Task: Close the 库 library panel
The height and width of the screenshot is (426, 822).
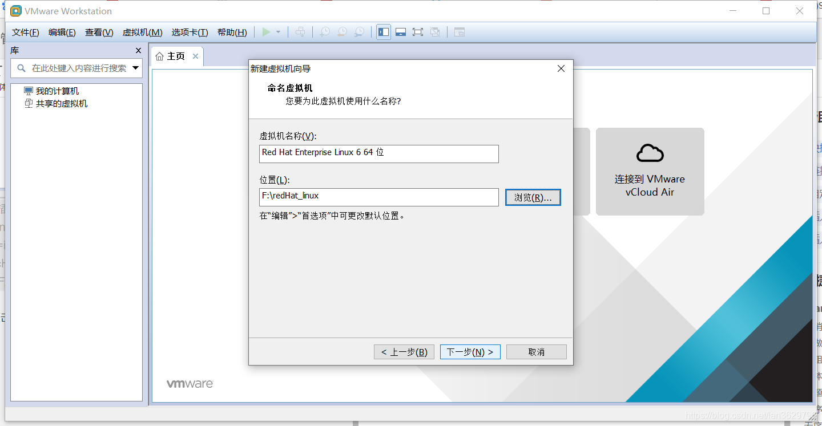Action: [138, 51]
